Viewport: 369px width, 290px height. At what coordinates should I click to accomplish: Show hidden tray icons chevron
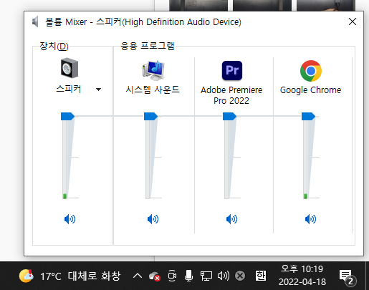[x=138, y=276]
